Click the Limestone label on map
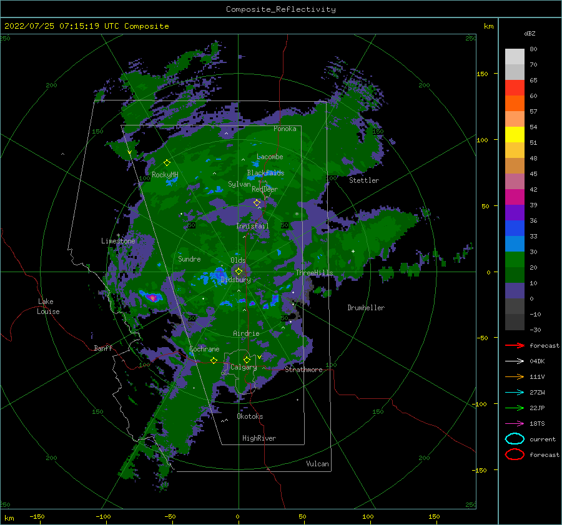 (x=118, y=241)
